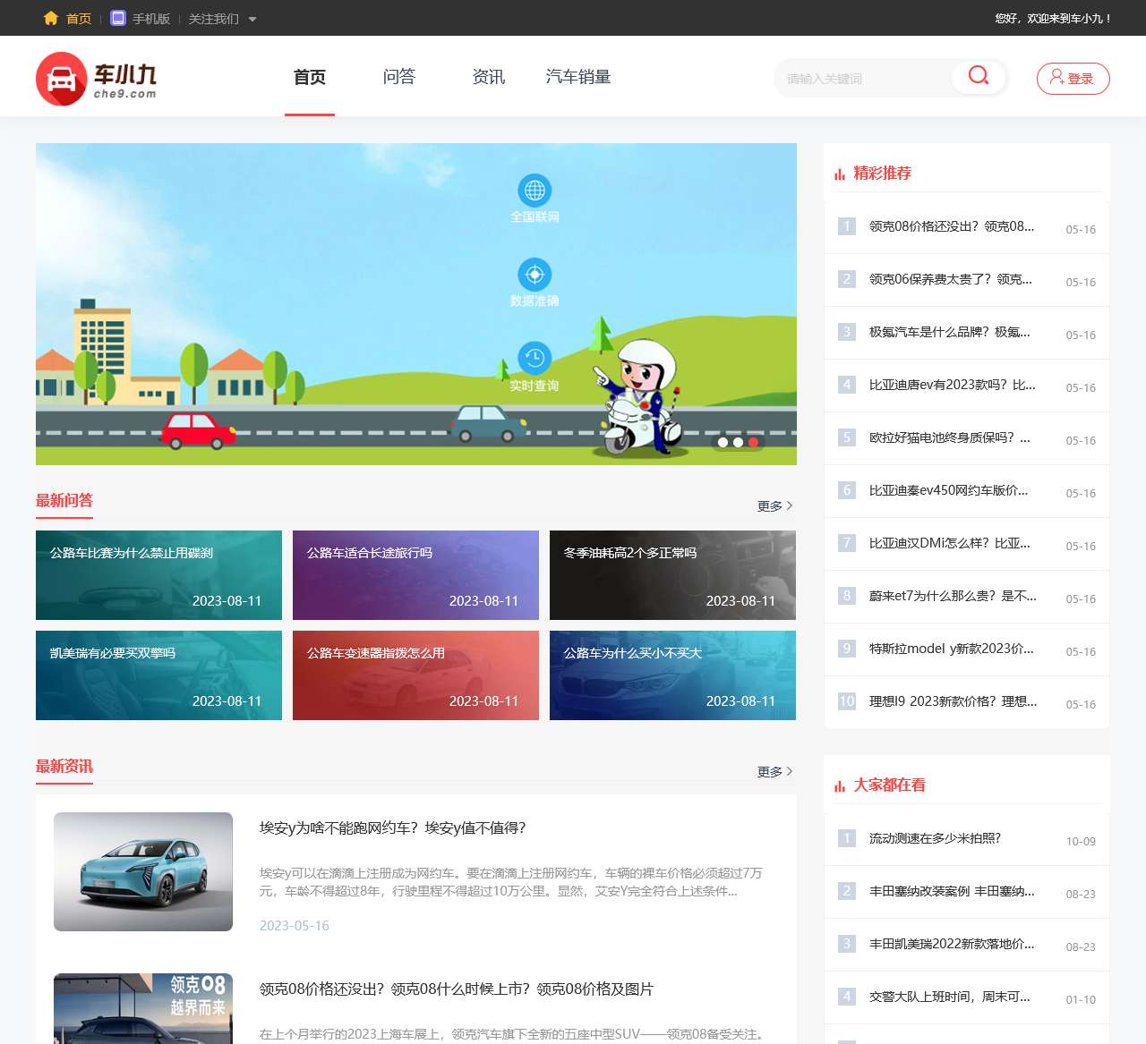Image resolution: width=1146 pixels, height=1044 pixels.
Task: Open card 公路车变速器指拨怎么用
Action: pos(415,675)
